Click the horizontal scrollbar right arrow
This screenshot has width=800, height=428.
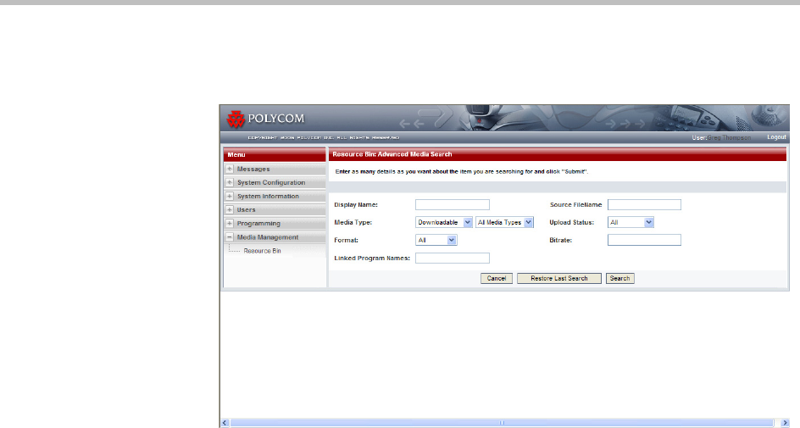tap(786, 423)
